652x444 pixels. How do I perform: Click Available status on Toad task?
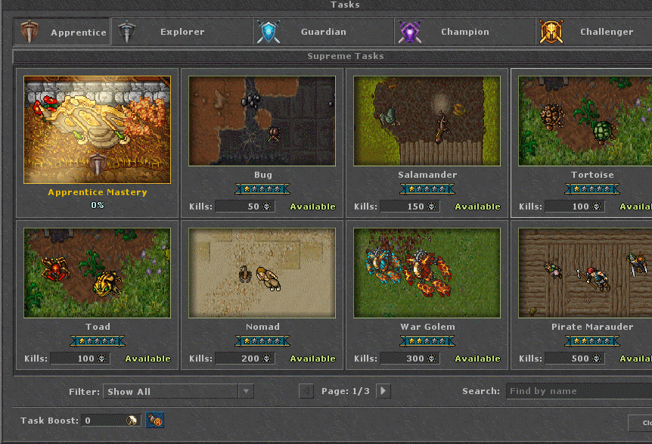coord(148,359)
